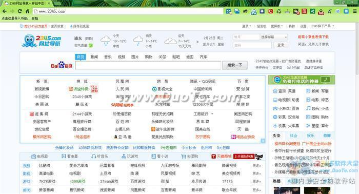Image resolution: width=359 pixels, height=194 pixels.
Task: Open the scissors screenshot extension icon
Action: 228,11
